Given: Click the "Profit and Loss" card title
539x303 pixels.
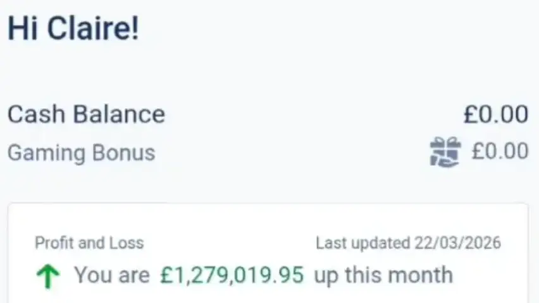Looking at the screenshot, I should [89, 243].
